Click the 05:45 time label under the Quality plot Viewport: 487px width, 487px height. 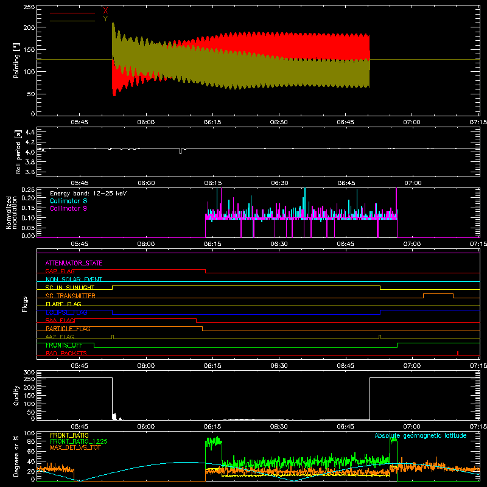click(79, 427)
